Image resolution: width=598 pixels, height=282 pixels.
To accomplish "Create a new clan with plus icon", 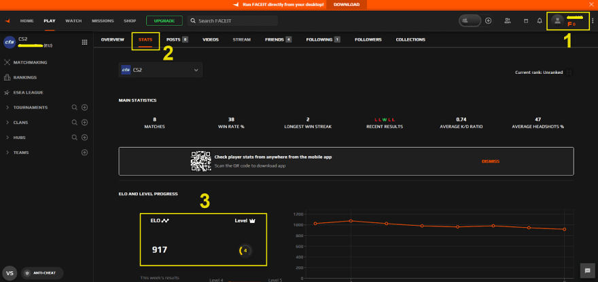I will [84, 122].
